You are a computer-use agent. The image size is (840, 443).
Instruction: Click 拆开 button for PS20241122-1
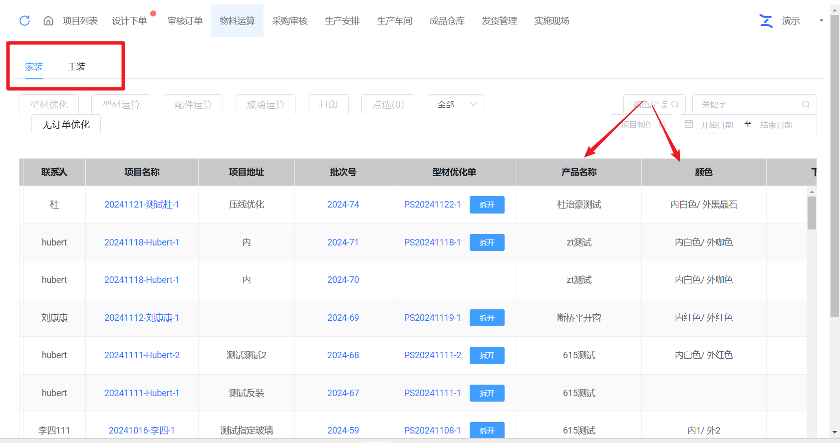coord(487,205)
